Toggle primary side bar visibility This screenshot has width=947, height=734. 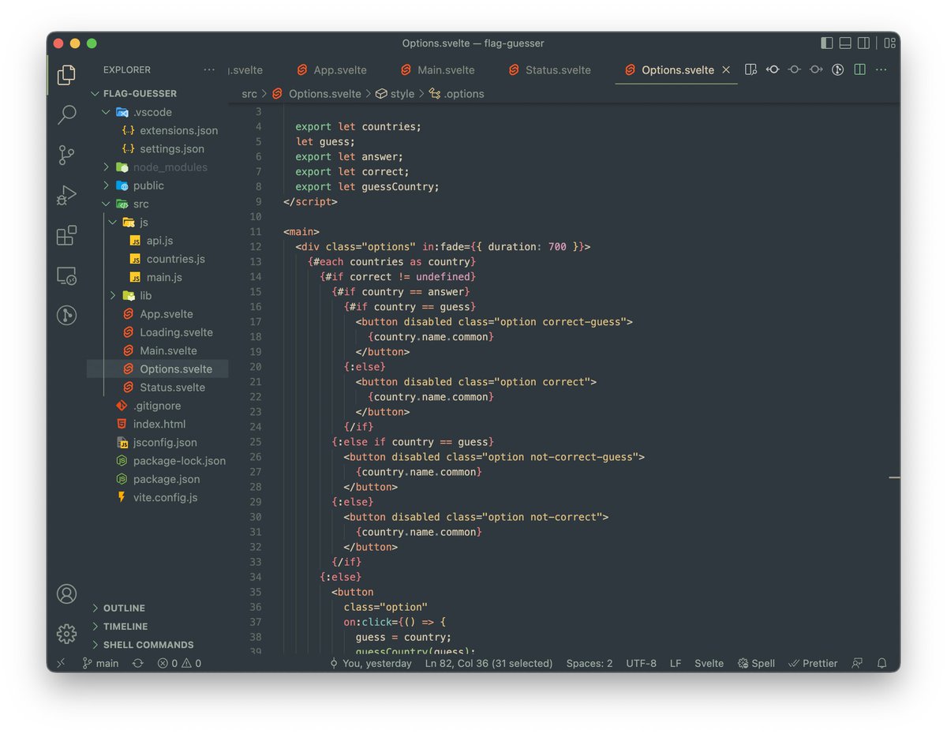(x=827, y=43)
